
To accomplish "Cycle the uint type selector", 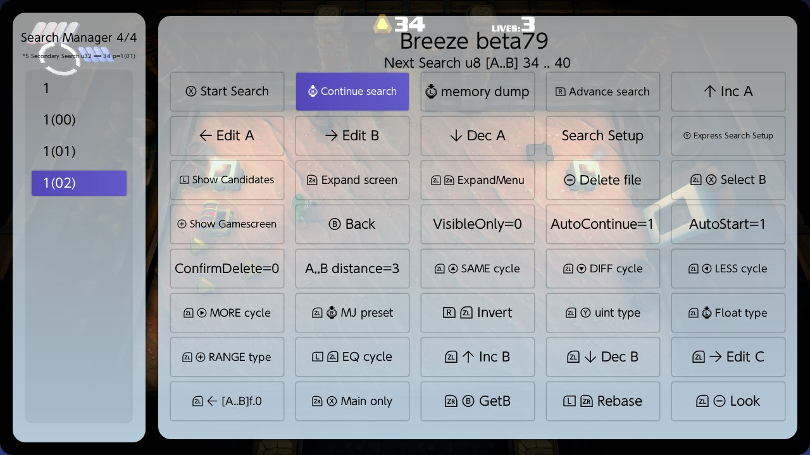I will coord(603,313).
